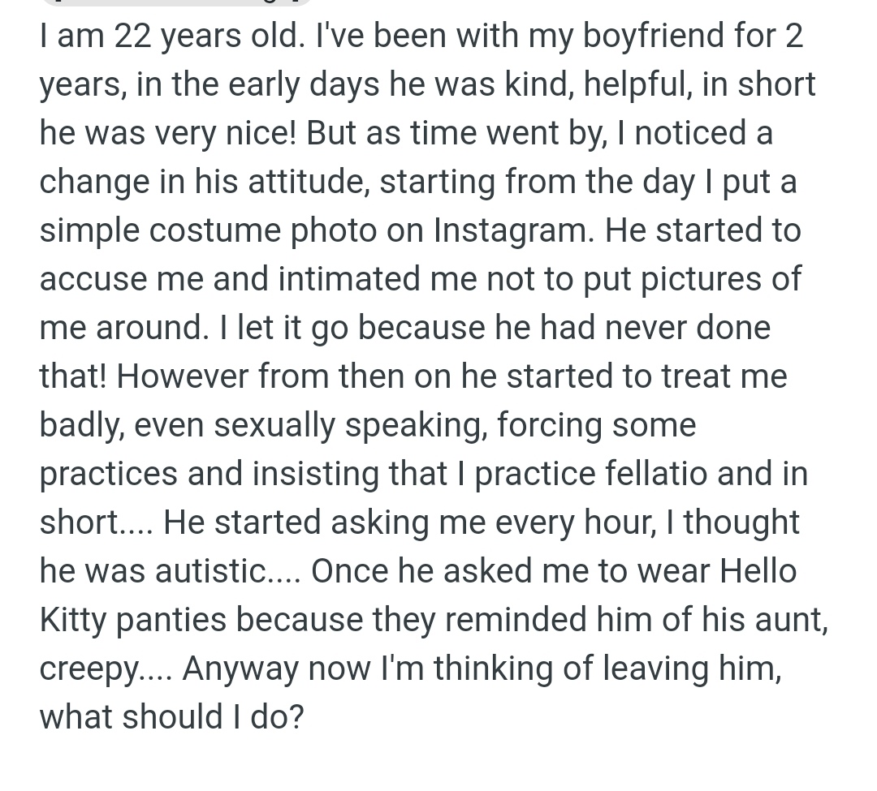Click the cropped gray label above the post

click(175, 2)
